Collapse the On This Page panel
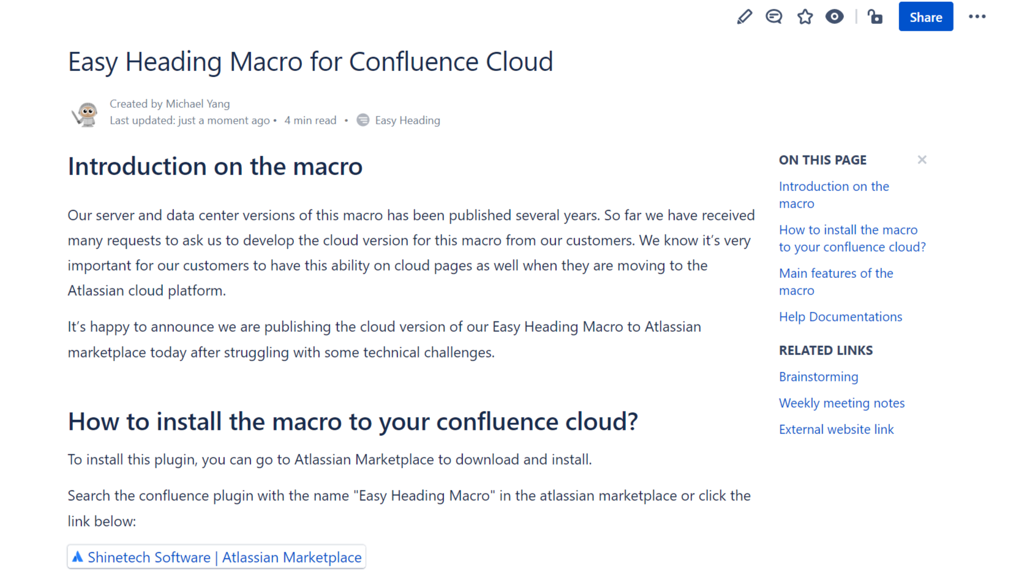1013x576 pixels. (922, 159)
